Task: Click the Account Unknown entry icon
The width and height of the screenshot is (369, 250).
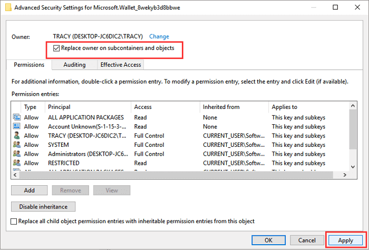Action: tap(16, 127)
